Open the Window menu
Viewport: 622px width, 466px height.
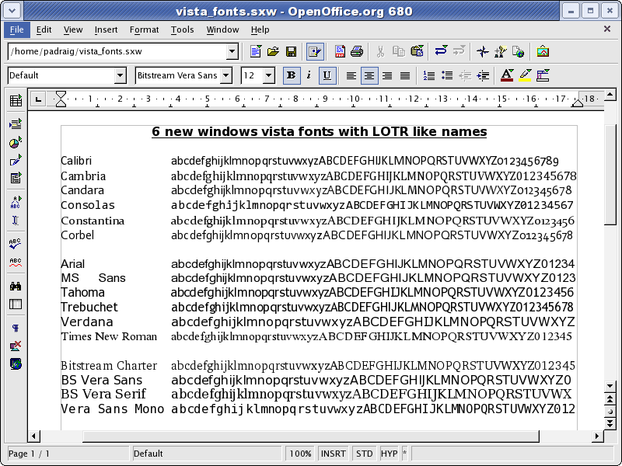222,30
